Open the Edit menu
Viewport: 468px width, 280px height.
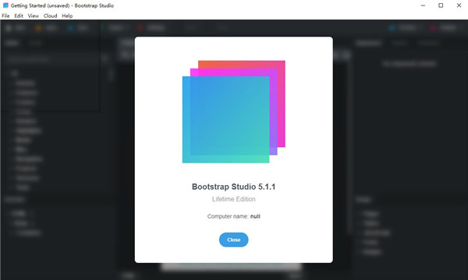coord(19,16)
